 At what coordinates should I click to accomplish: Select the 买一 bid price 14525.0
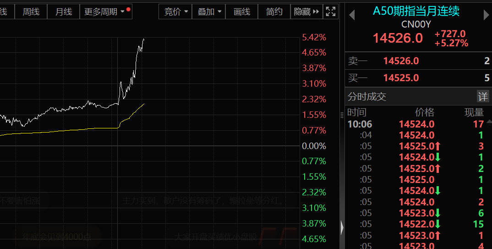pyautogui.click(x=401, y=78)
